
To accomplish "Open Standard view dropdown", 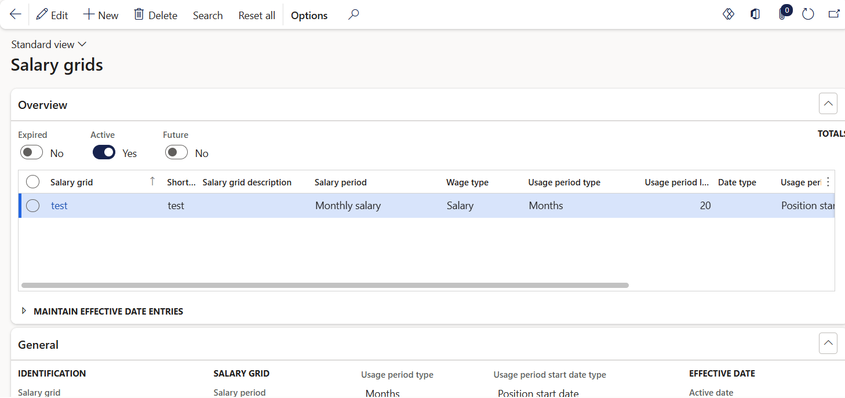I will (x=49, y=45).
